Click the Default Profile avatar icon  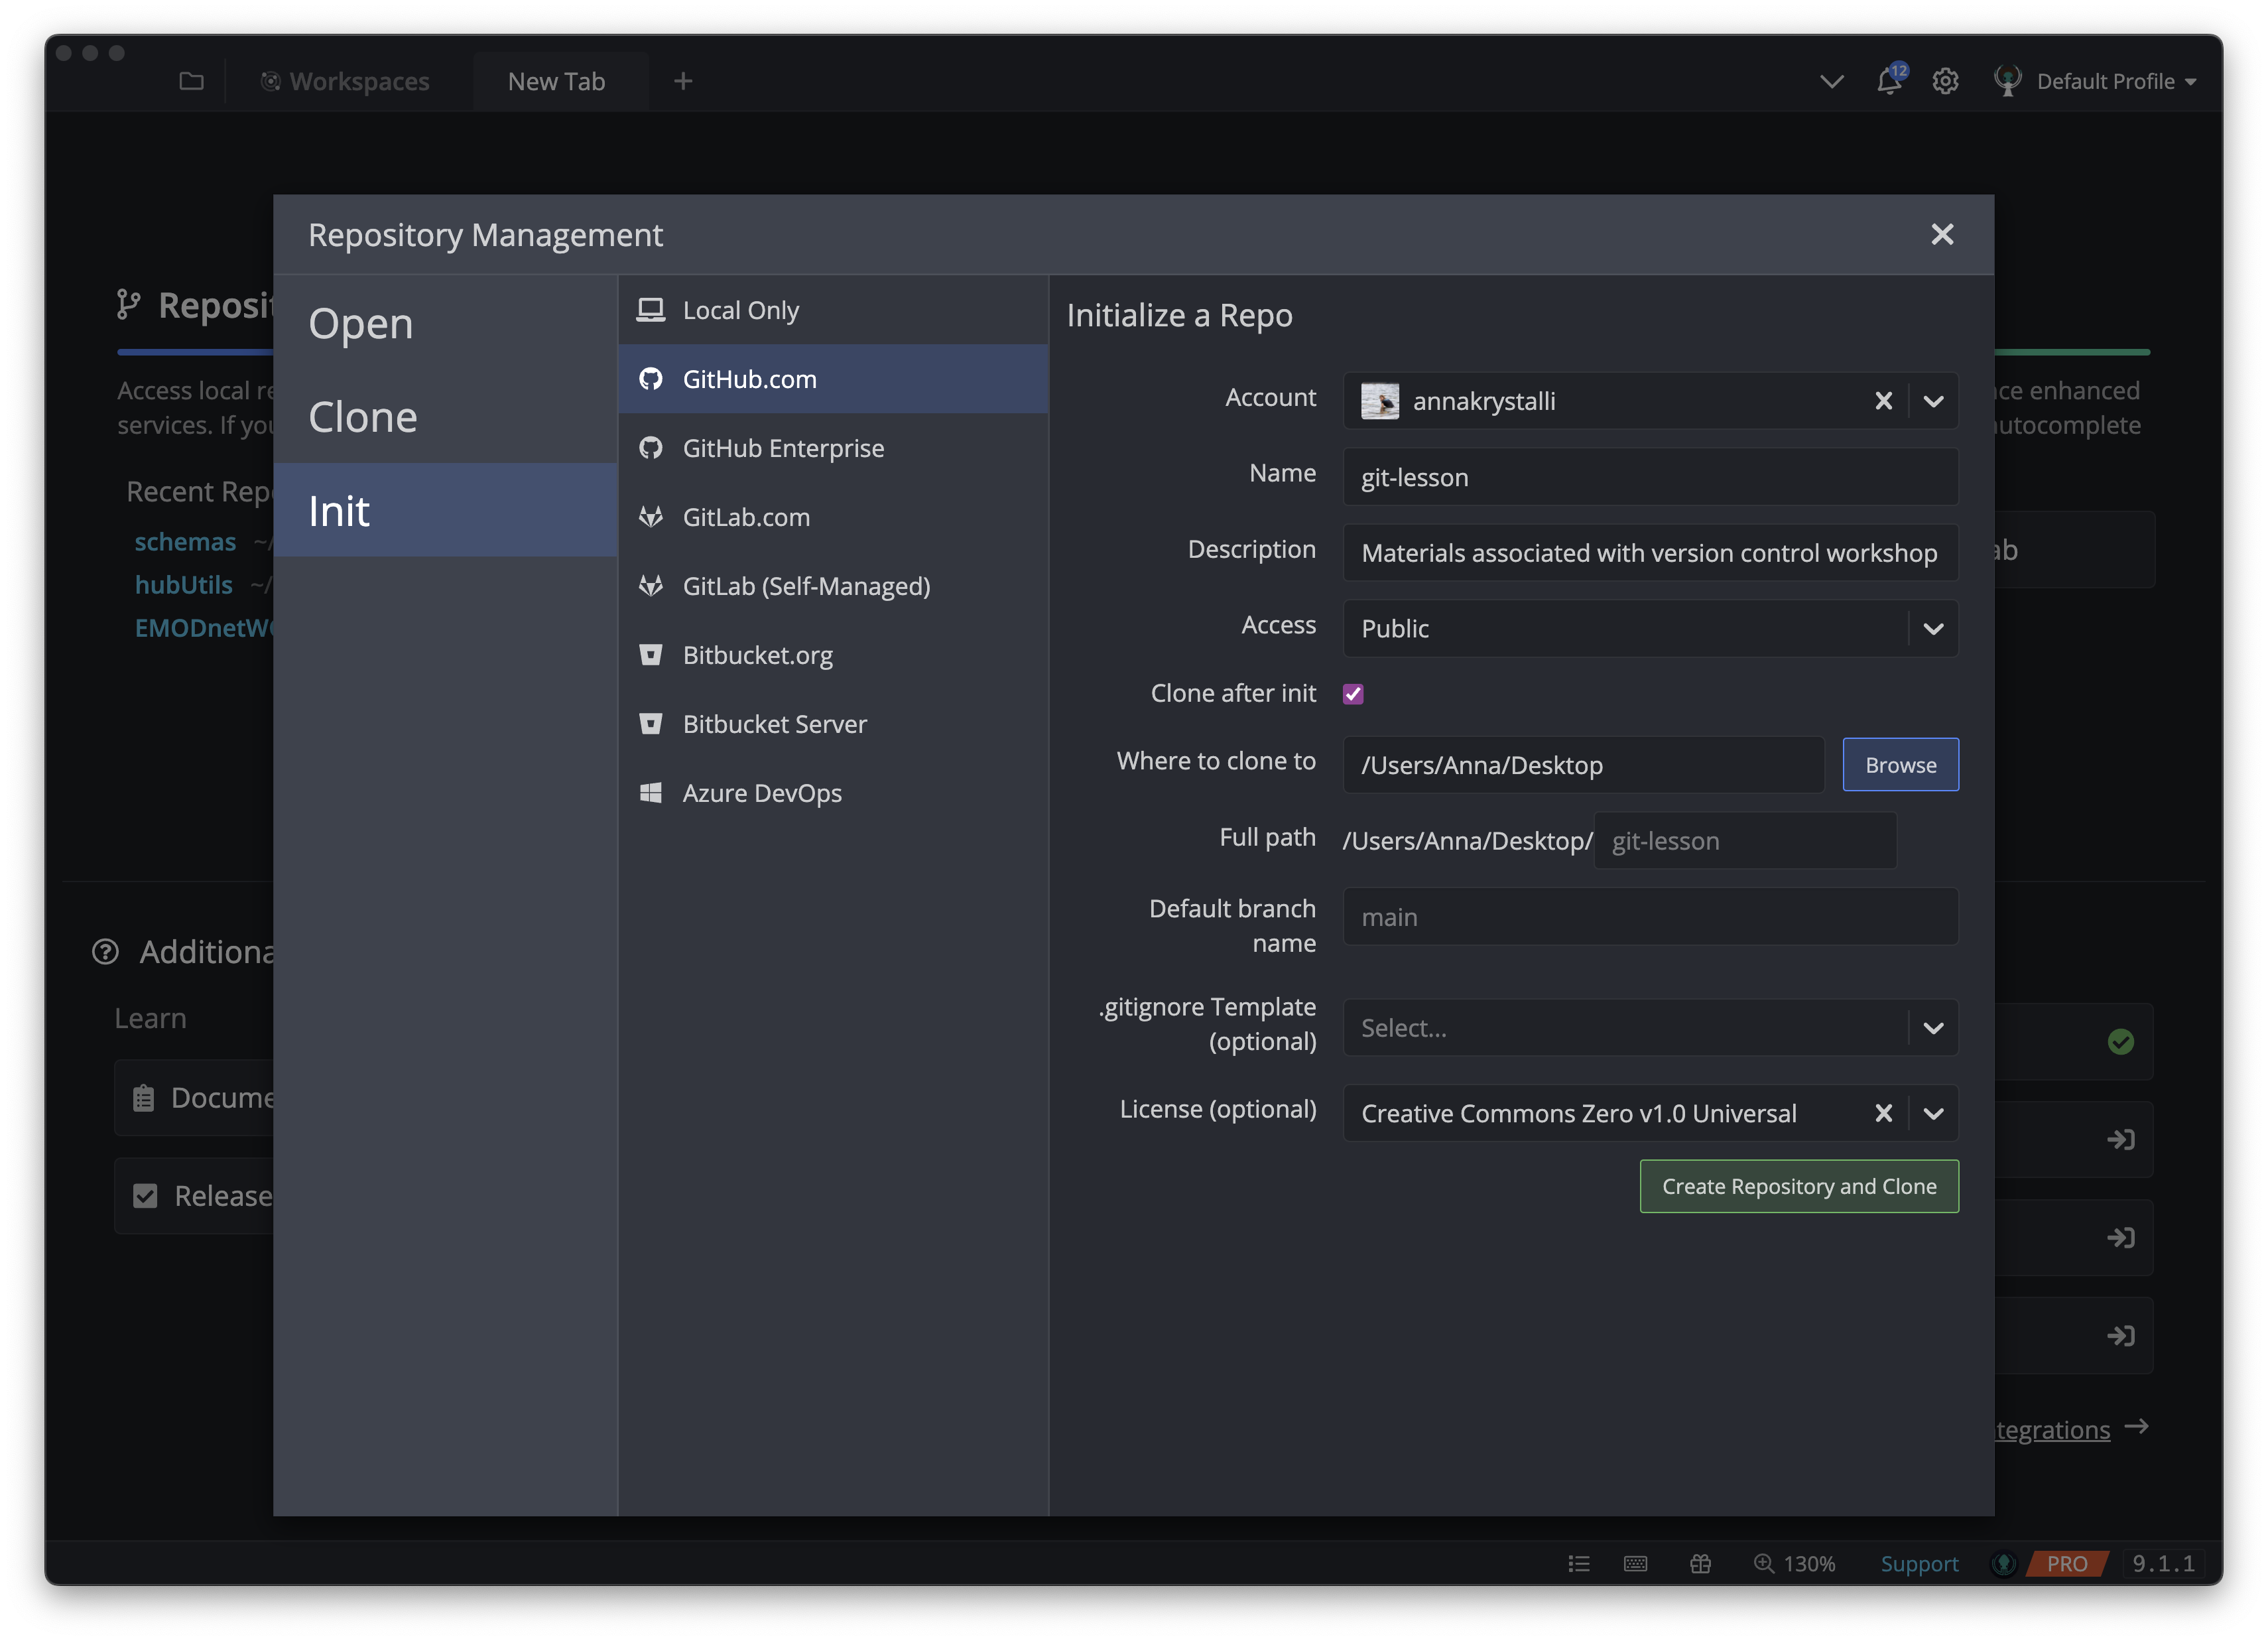tap(2007, 81)
